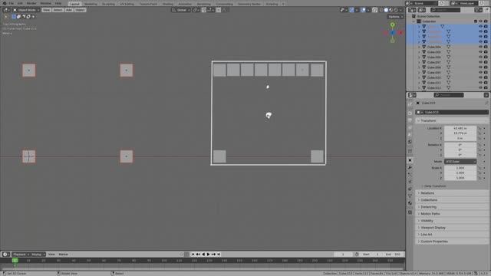Open the timeline Playback dropdown
This screenshot has width=491, height=276.
click(x=21, y=255)
